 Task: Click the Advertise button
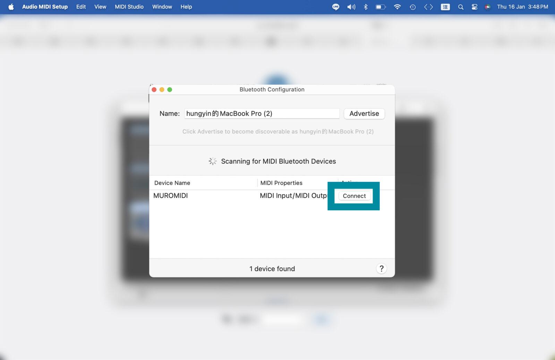[364, 114]
